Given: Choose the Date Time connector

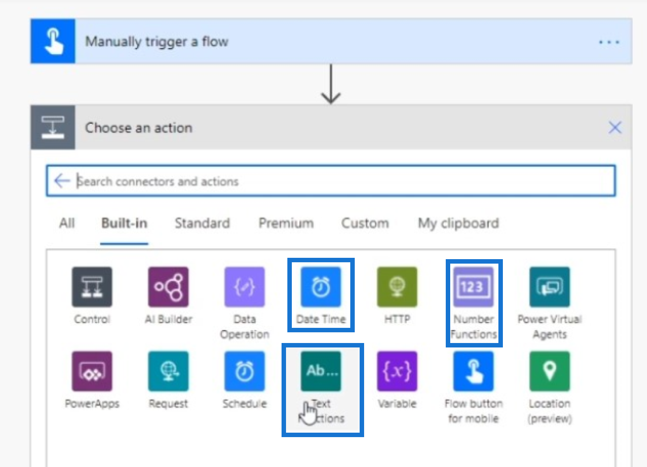Looking at the screenshot, I should [321, 287].
